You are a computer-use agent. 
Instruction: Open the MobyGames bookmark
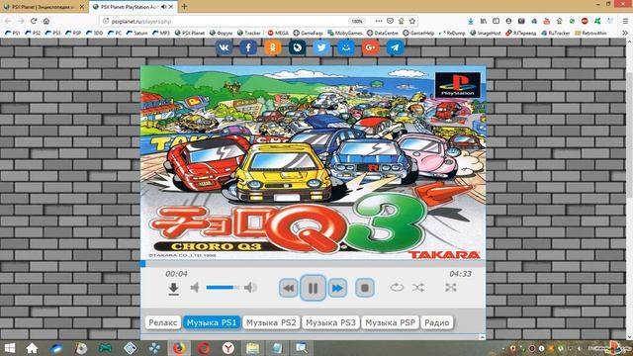pyautogui.click(x=345, y=33)
